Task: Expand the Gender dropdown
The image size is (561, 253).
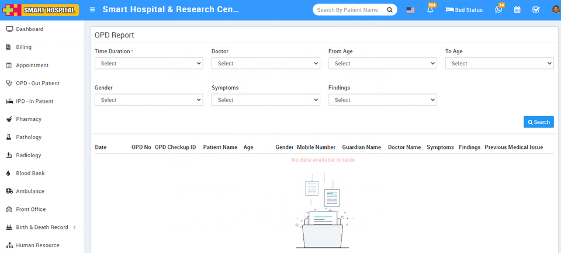Action: (x=148, y=100)
